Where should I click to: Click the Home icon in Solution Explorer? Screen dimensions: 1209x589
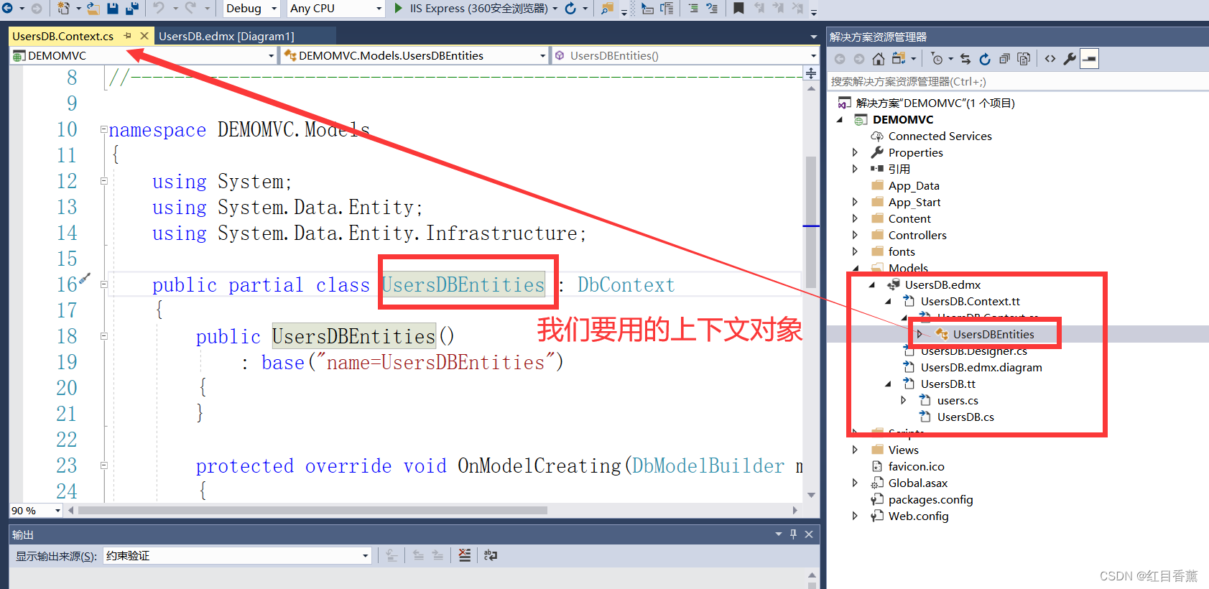click(878, 59)
